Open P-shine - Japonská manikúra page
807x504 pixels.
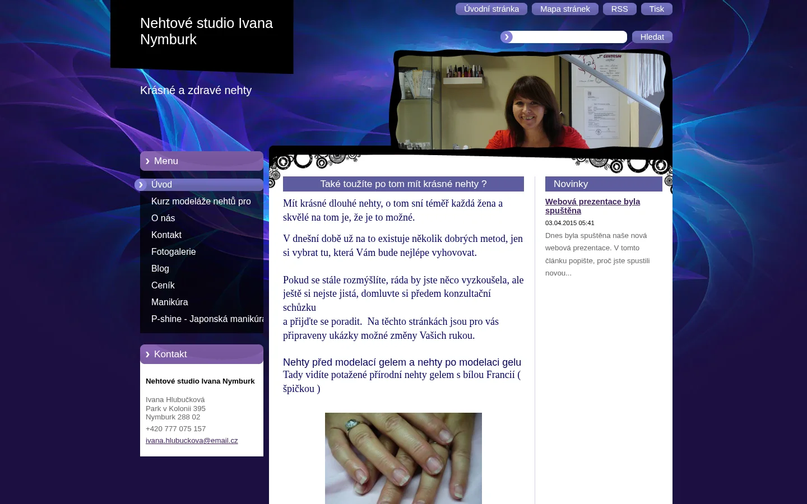pyautogui.click(x=202, y=319)
